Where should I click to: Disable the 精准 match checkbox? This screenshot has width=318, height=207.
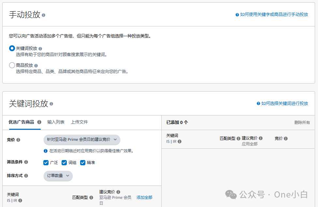[83, 162]
